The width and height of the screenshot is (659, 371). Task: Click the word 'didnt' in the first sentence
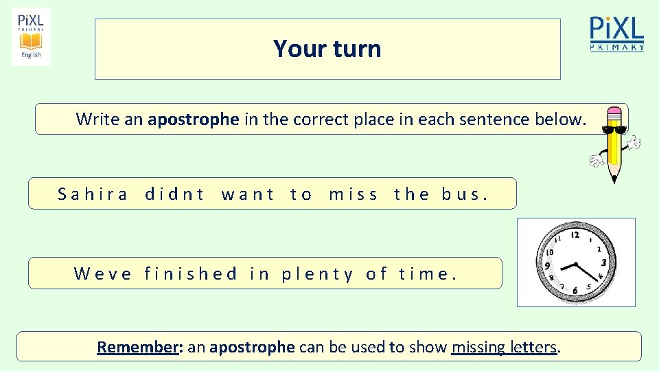coord(175,194)
